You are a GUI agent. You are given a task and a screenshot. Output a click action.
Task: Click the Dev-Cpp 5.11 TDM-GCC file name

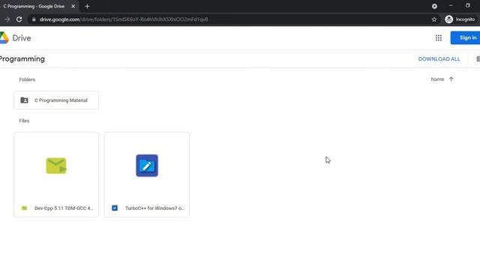click(64, 208)
